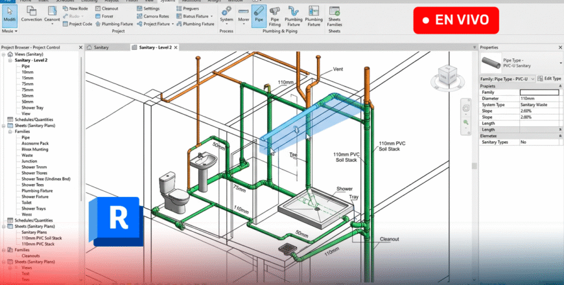This screenshot has width=564, height=285.
Task: Click the New Rode command
Action: pyautogui.click(x=75, y=8)
